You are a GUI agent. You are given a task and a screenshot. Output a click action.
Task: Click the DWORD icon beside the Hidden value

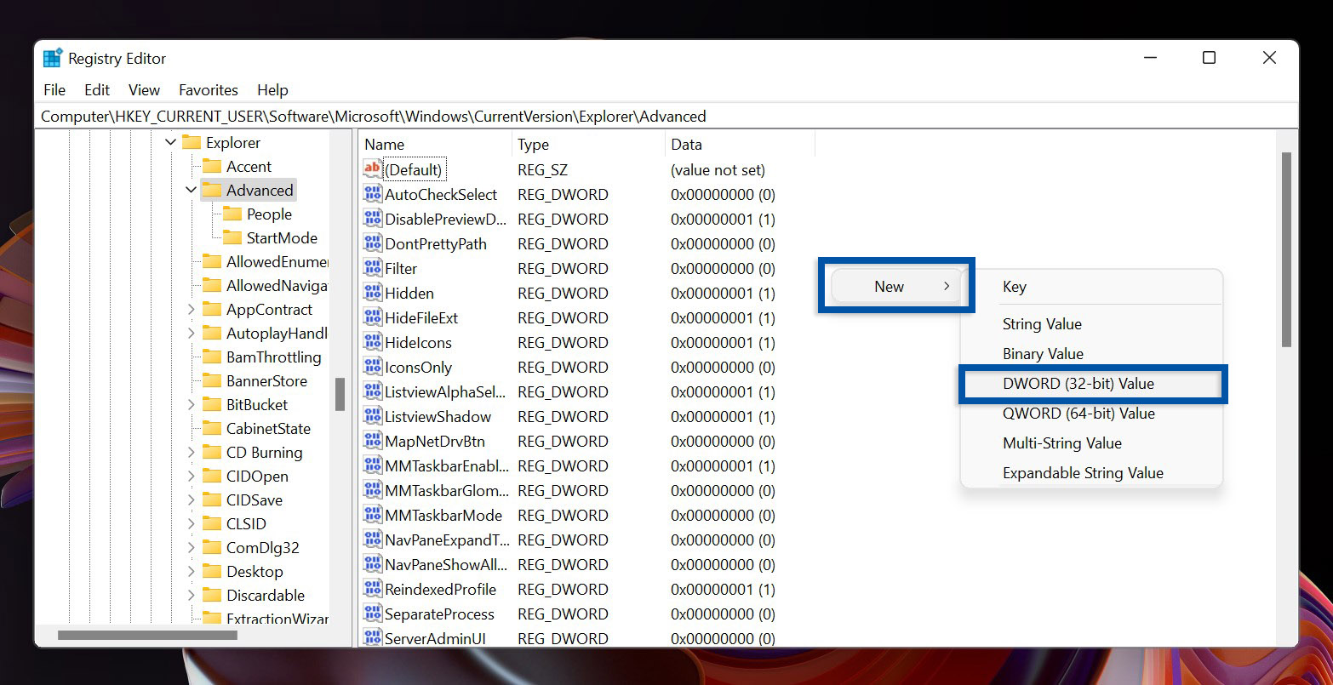pyautogui.click(x=372, y=293)
